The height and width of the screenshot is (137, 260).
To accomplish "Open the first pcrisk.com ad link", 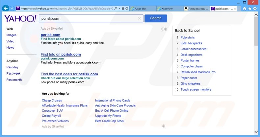I will (x=50, y=35).
